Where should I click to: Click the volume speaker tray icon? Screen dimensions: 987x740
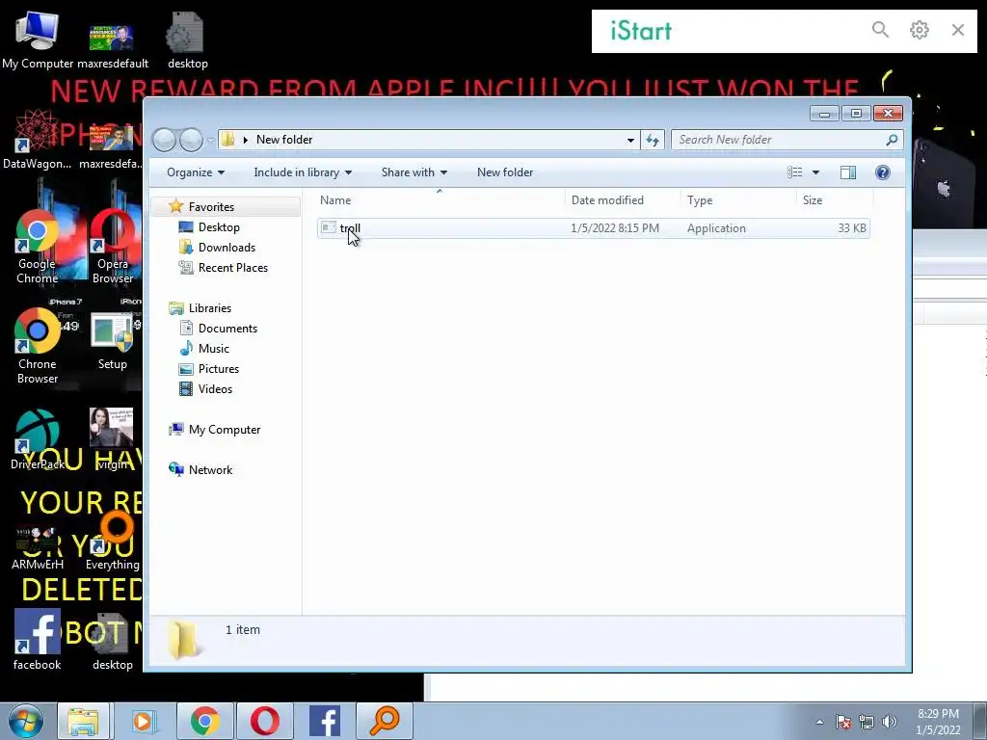(889, 722)
